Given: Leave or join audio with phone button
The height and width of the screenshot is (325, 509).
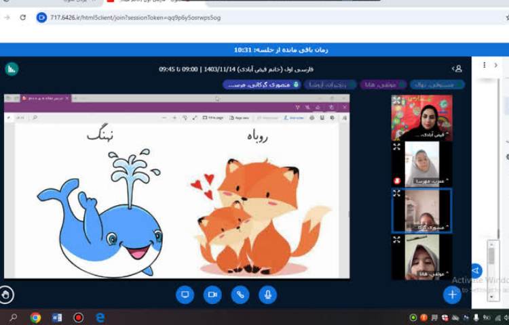Looking at the screenshot, I should 240,295.
